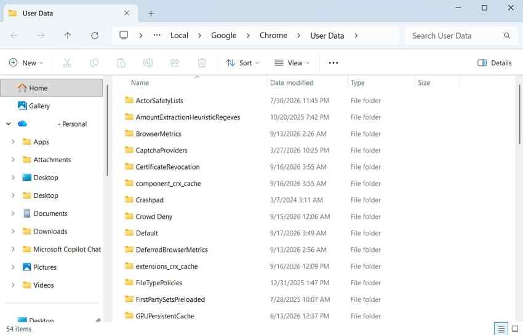Click the Share icon in toolbar
523x335 pixels.
(175, 63)
